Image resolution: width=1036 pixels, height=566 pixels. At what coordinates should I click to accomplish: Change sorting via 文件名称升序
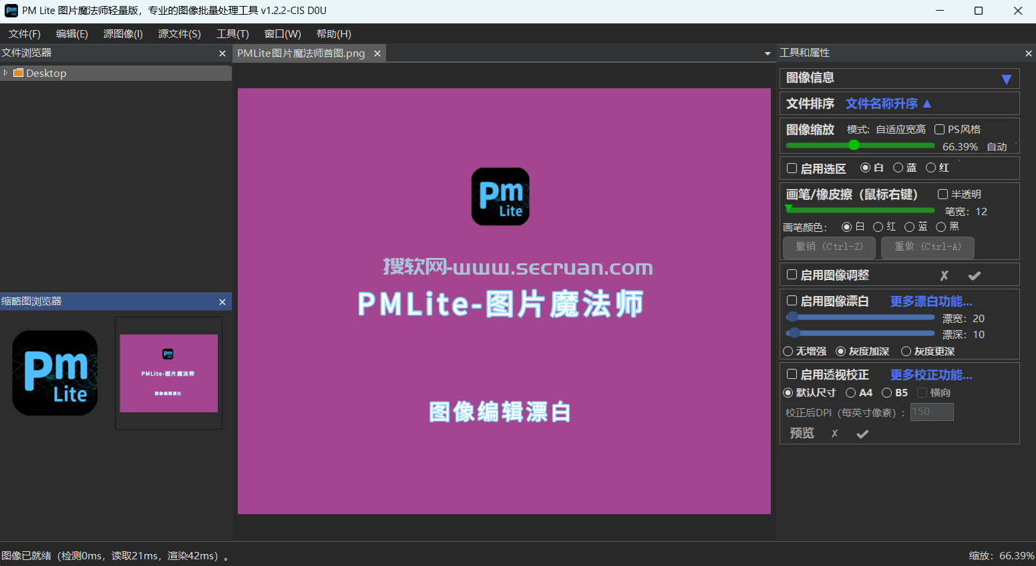[882, 104]
